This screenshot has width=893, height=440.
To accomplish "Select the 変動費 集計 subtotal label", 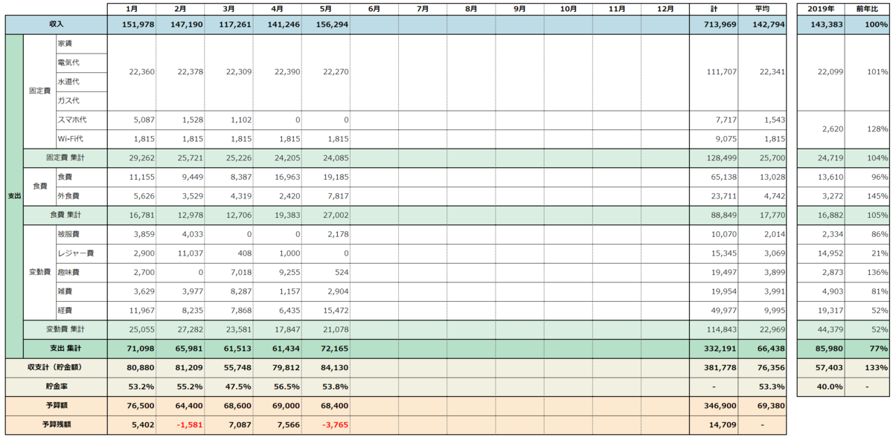I will [x=65, y=329].
